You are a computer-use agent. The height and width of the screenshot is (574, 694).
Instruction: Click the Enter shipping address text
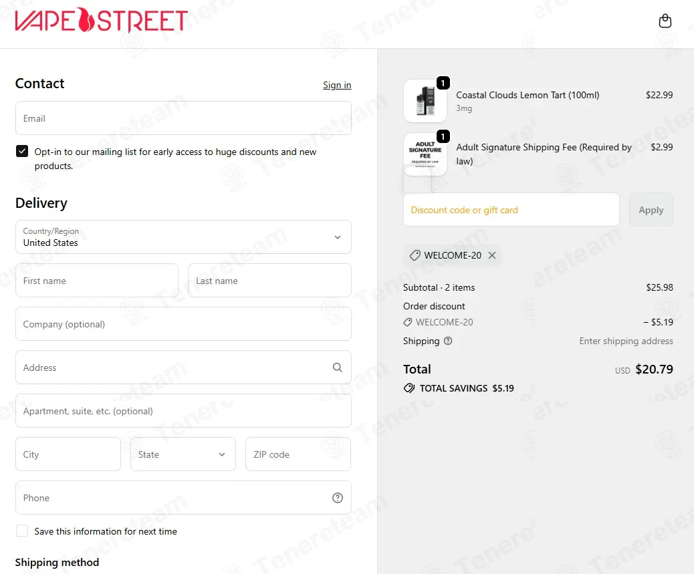626,341
